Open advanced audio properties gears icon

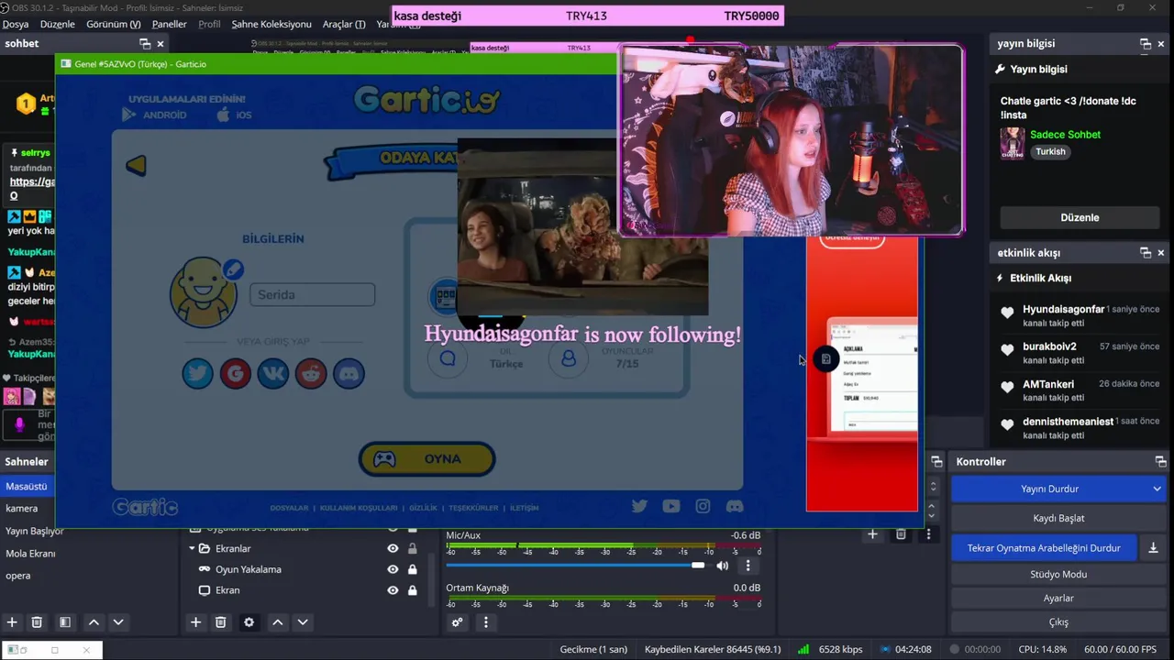pyautogui.click(x=457, y=622)
